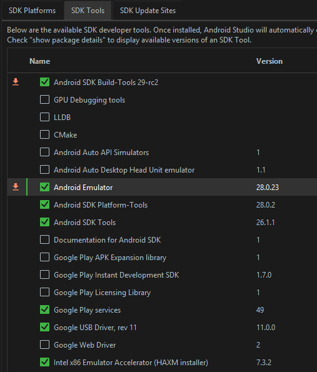The height and width of the screenshot is (372, 317).
Task: Click version 1.7.0 for Instant Development SDK
Action: pyautogui.click(x=264, y=275)
